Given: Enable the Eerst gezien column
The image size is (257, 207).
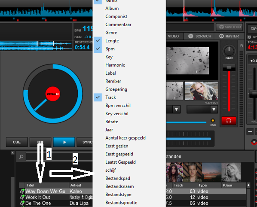Looking at the screenshot, I should (x=117, y=146).
